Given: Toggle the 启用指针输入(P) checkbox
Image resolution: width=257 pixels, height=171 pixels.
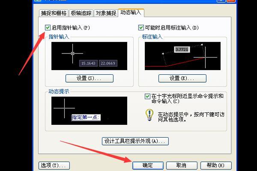Looking at the screenshot, I should [48, 27].
